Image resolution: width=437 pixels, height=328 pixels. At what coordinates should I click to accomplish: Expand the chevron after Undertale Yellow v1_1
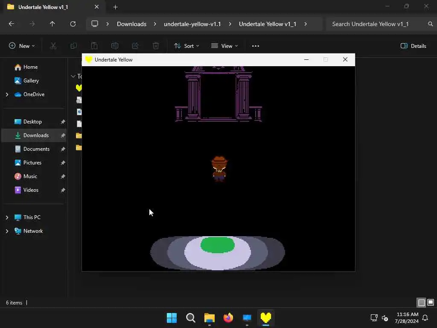pyautogui.click(x=306, y=24)
